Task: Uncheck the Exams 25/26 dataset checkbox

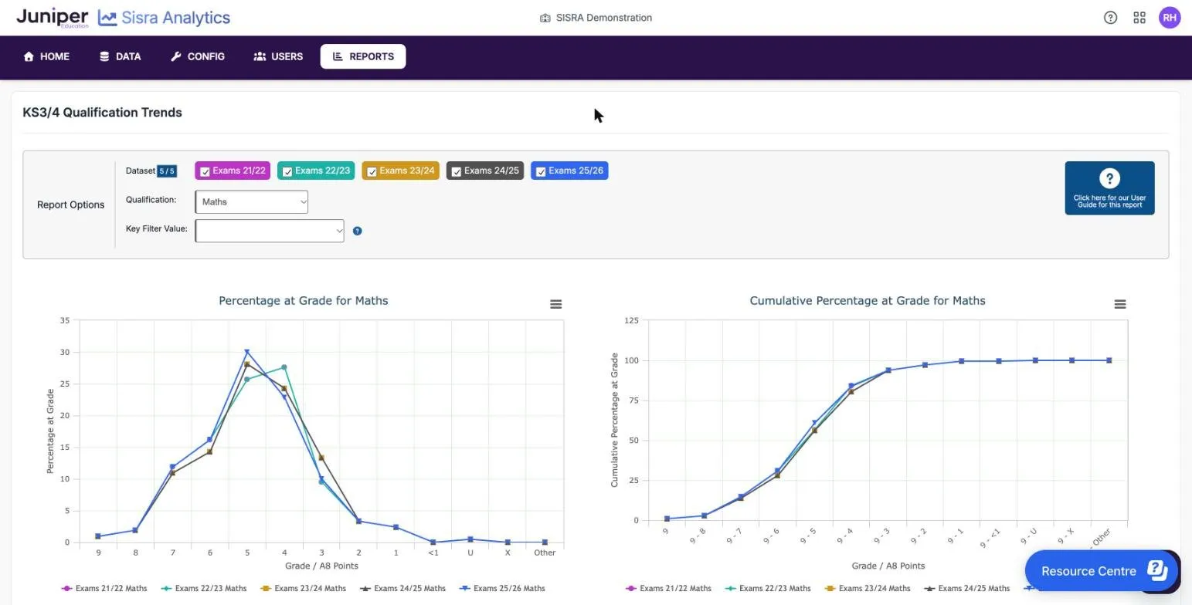Action: coord(541,172)
